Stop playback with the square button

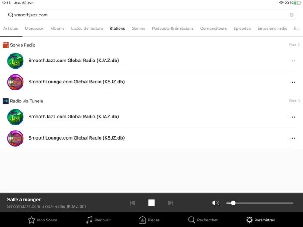[x=151, y=203]
